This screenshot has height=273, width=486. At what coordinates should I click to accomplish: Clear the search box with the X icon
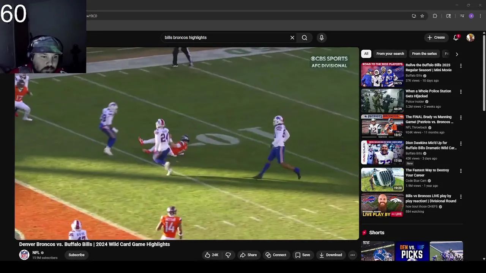point(292,38)
